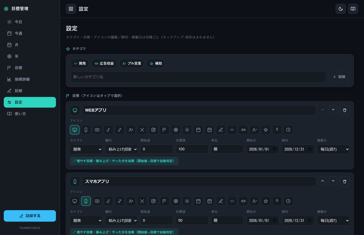Select the 補助 category chip
Image resolution: width=364 pixels, height=235 pixels.
click(156, 63)
